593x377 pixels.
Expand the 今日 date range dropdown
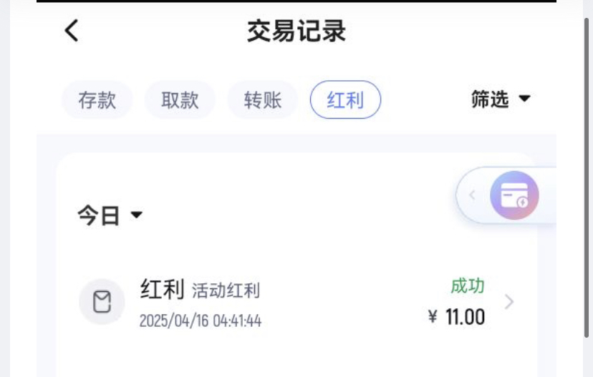[110, 215]
